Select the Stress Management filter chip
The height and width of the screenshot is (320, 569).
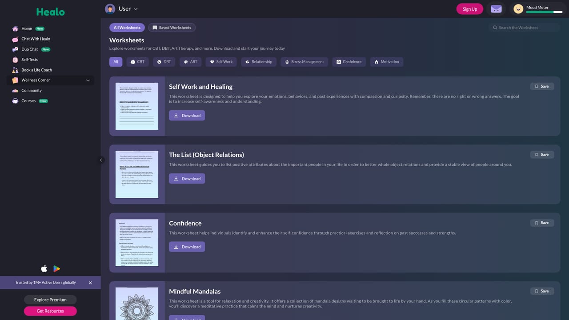coord(305,62)
